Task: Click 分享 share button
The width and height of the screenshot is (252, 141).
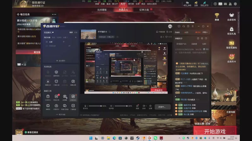Action: (169, 32)
